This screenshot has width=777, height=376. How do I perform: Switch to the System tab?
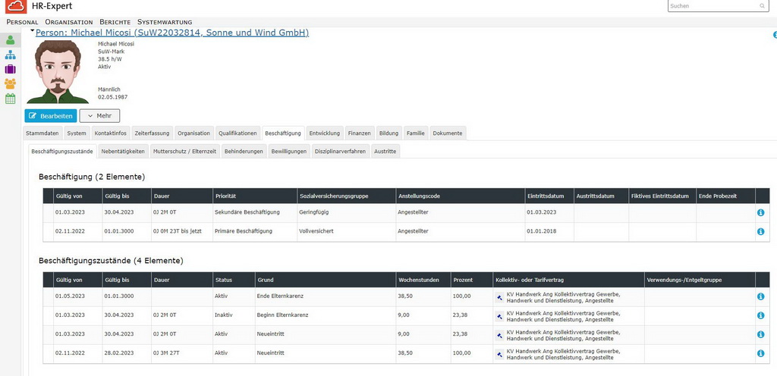coord(77,133)
